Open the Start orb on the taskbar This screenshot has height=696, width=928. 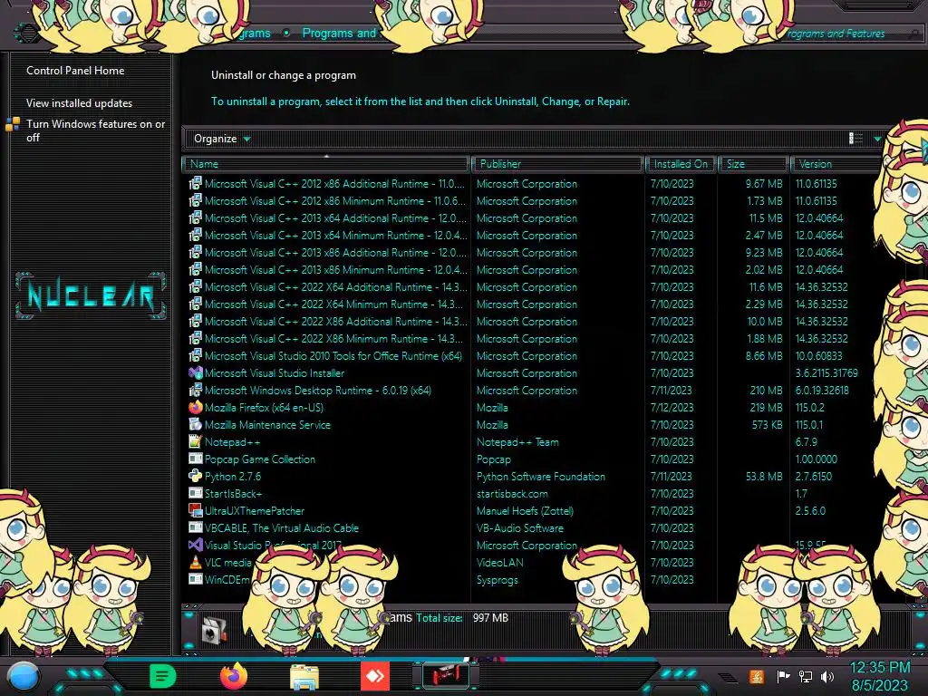(24, 677)
